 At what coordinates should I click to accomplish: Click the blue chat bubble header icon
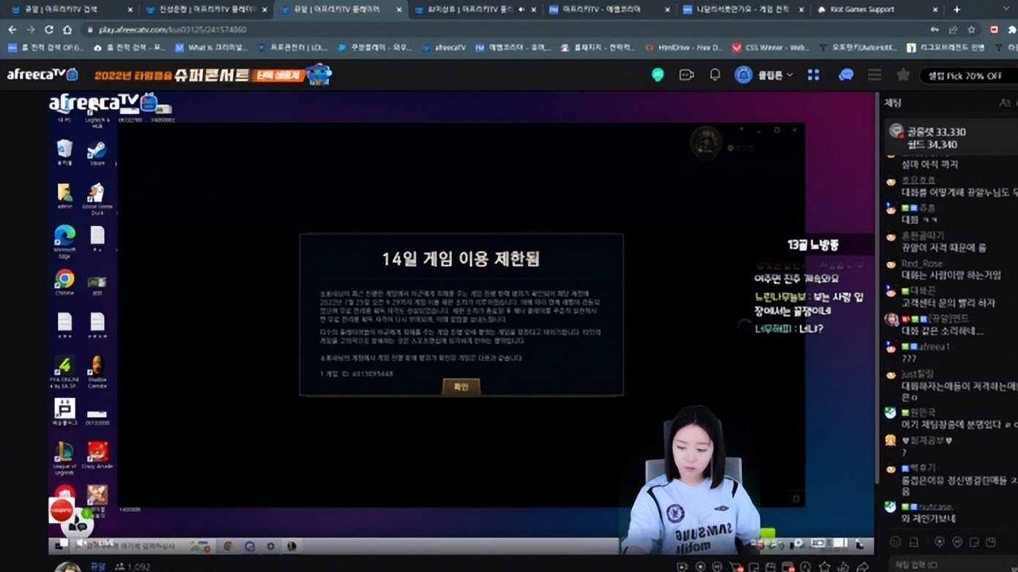coord(846,75)
